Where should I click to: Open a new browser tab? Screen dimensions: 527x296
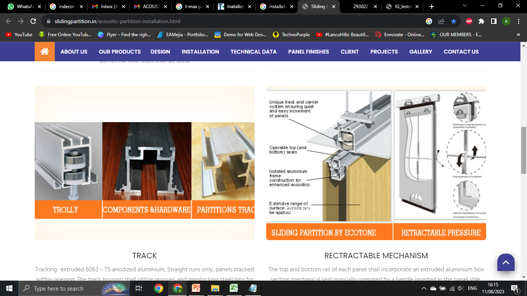[432, 7]
